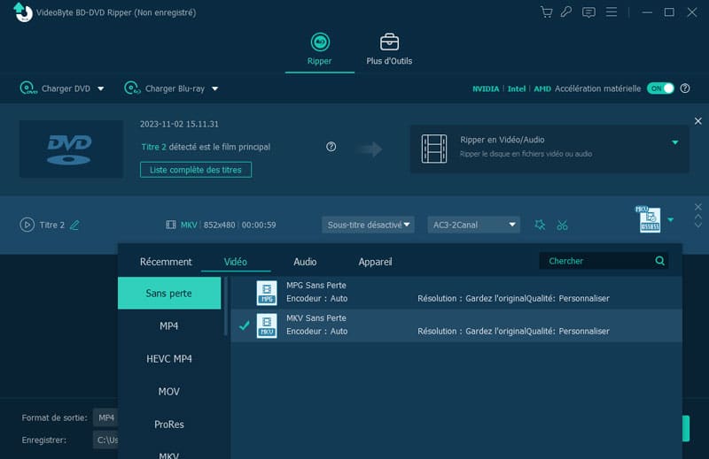Select the HEVC MP4 format category
709x459 pixels.
(169, 359)
